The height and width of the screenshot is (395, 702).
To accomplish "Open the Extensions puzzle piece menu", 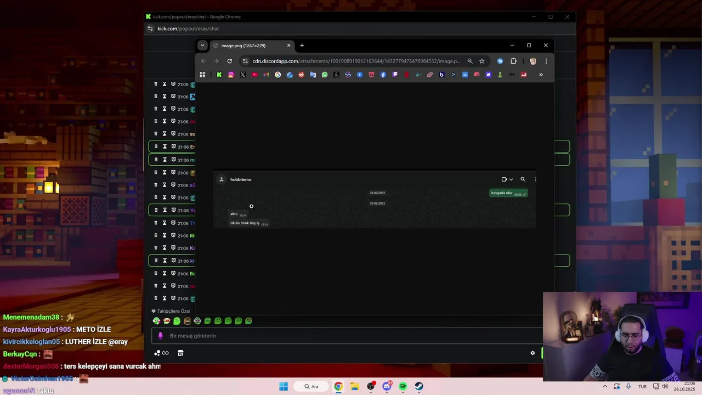I will 513,61.
